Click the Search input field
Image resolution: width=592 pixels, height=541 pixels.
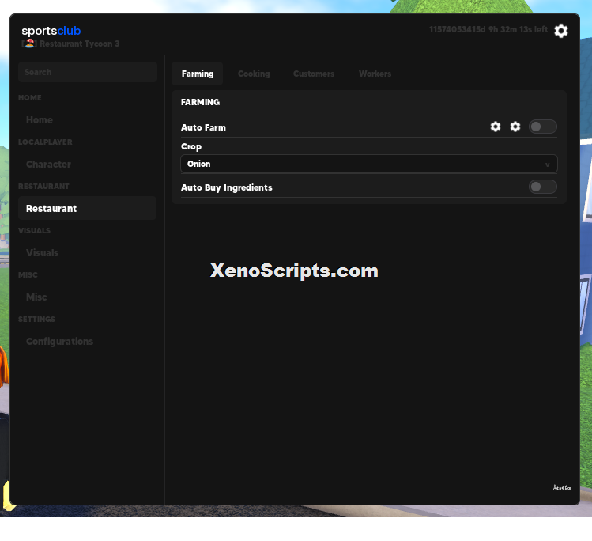click(x=88, y=72)
